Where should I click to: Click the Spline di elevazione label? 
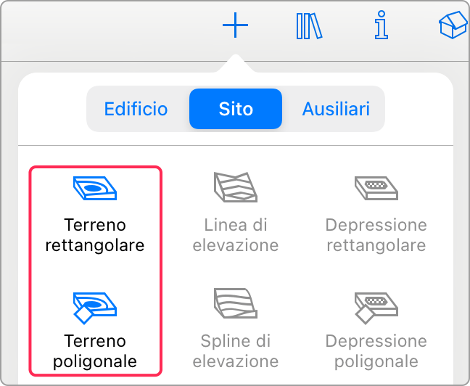tap(236, 351)
